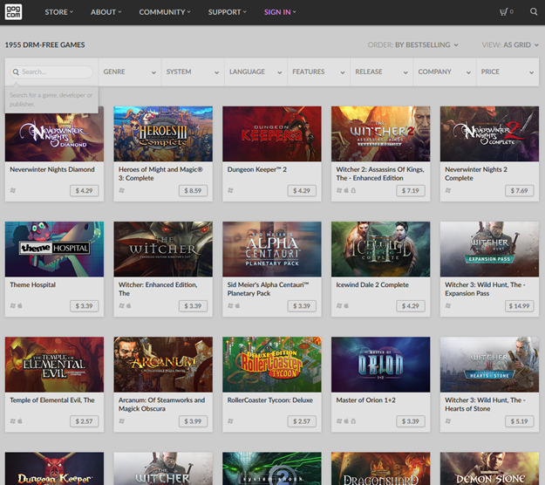Viewport: 545px width, 485px height.
Task: Click the Dungeon Keeper 2 cover image
Action: [271, 133]
